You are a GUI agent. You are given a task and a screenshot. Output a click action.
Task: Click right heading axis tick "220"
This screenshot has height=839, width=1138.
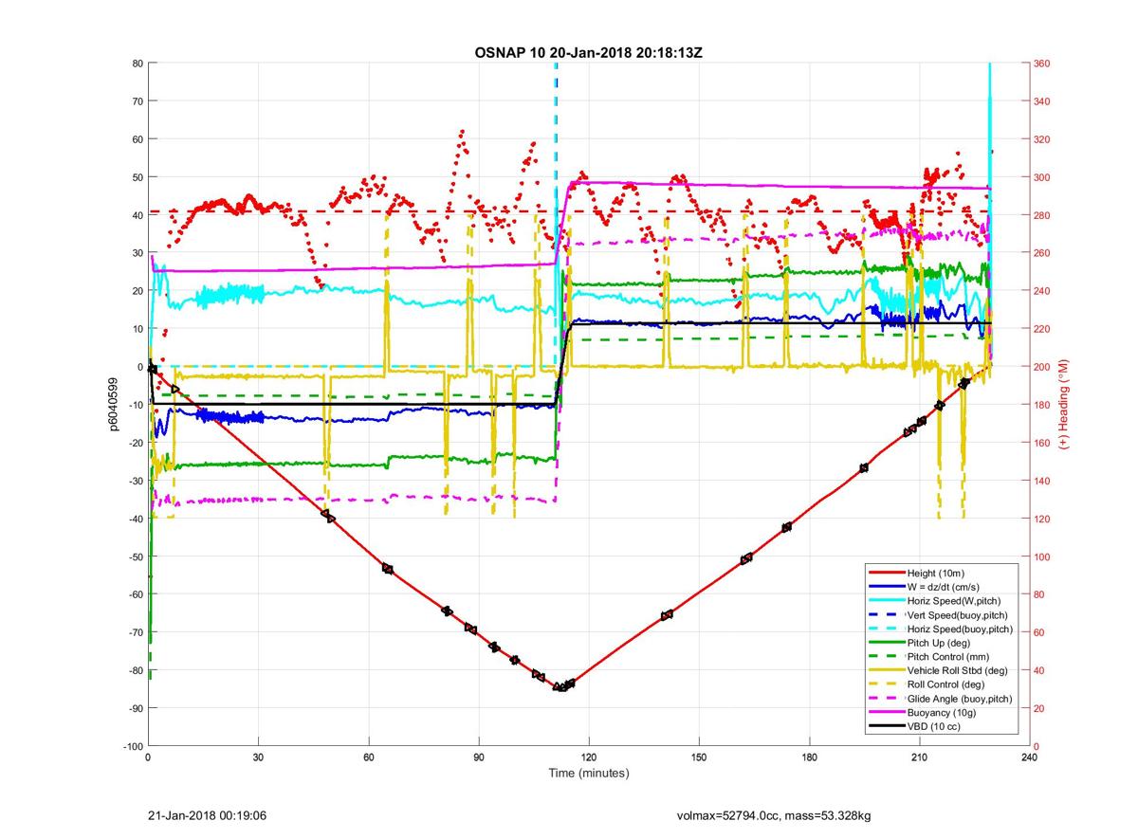[1043, 329]
